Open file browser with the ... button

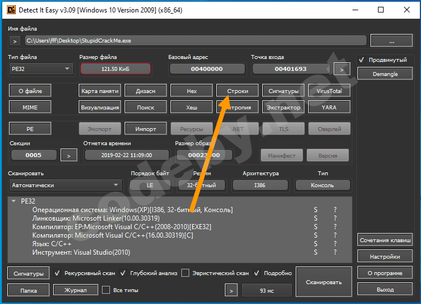coord(392,41)
